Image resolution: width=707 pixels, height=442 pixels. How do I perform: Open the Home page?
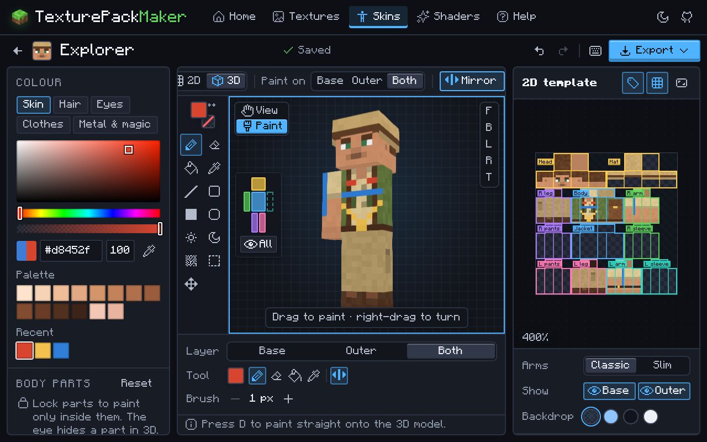tap(234, 17)
